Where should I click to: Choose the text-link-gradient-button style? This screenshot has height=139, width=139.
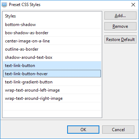pyautogui.click(x=52, y=82)
